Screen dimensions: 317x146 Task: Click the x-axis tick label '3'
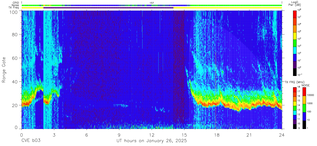tap(54, 135)
